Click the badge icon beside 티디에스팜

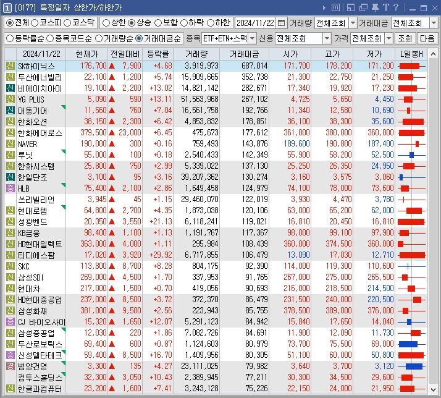[10, 255]
